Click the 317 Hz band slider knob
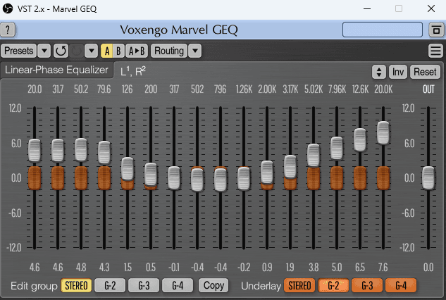 click(x=174, y=178)
